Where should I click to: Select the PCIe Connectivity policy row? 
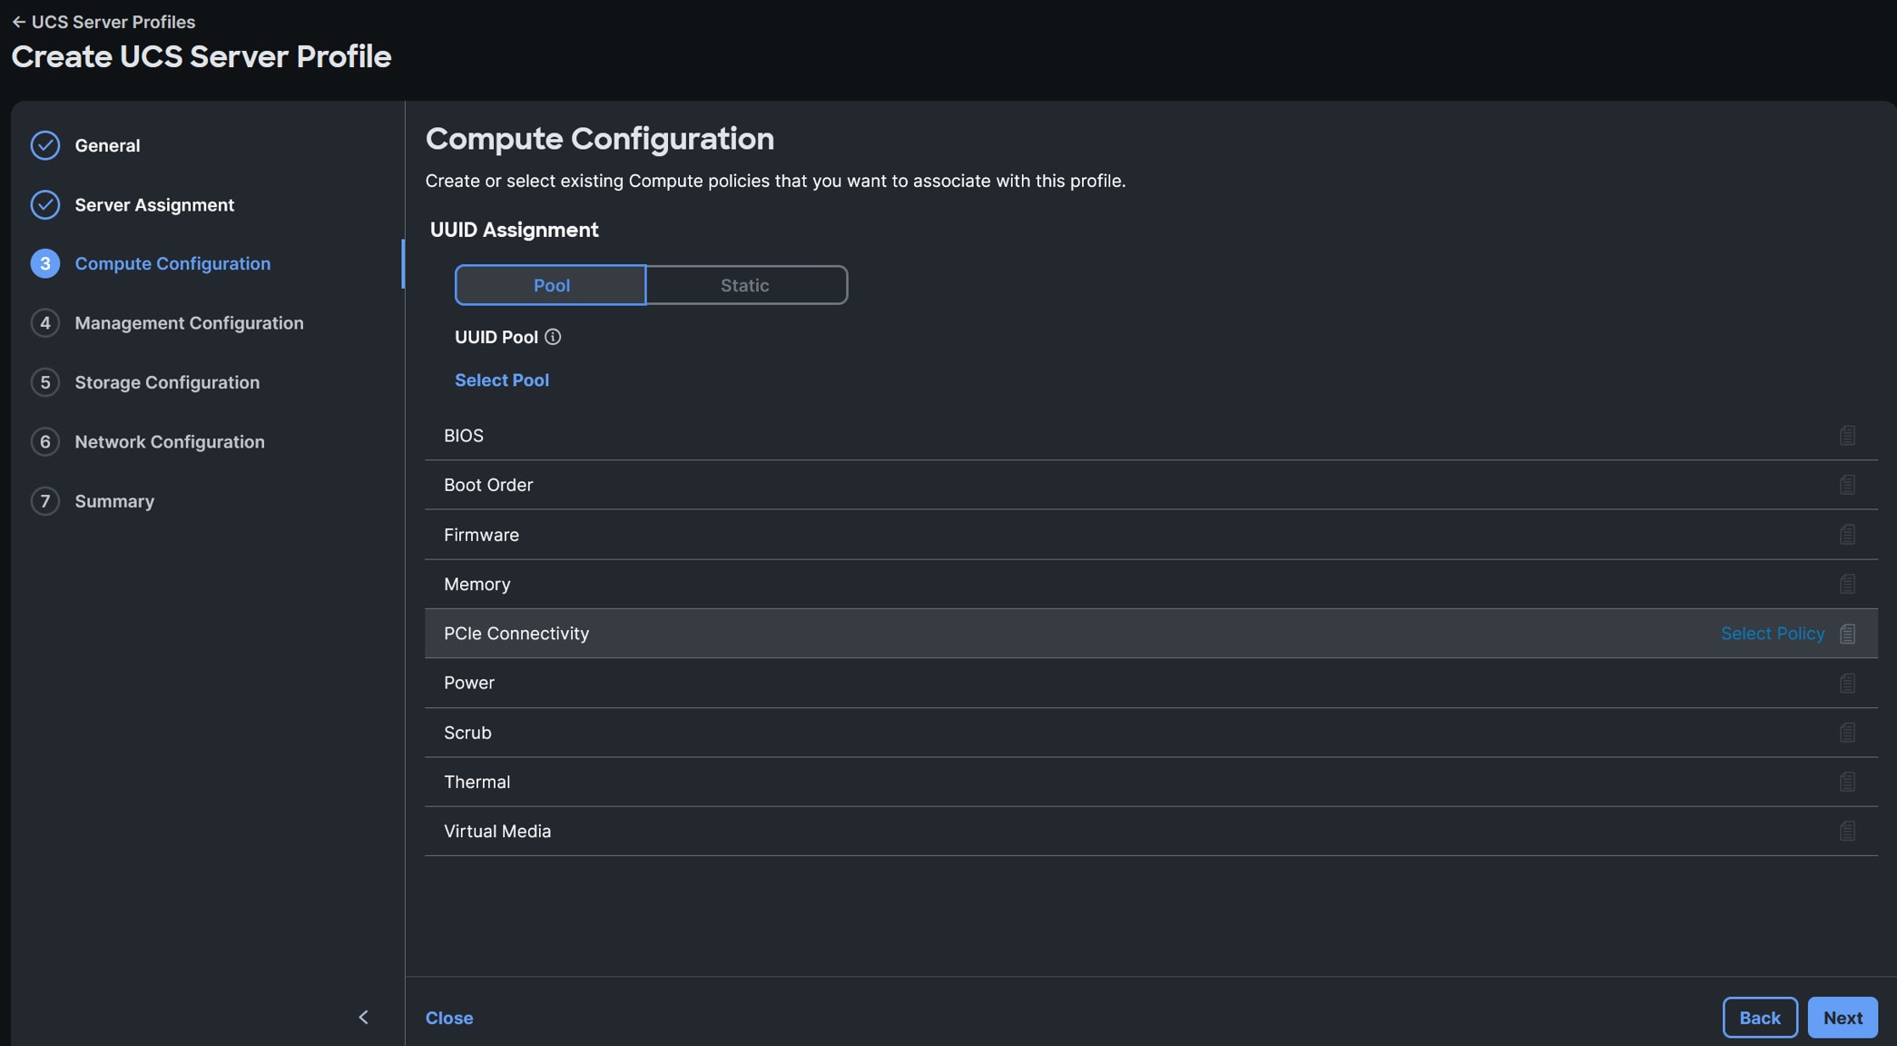[1151, 634]
